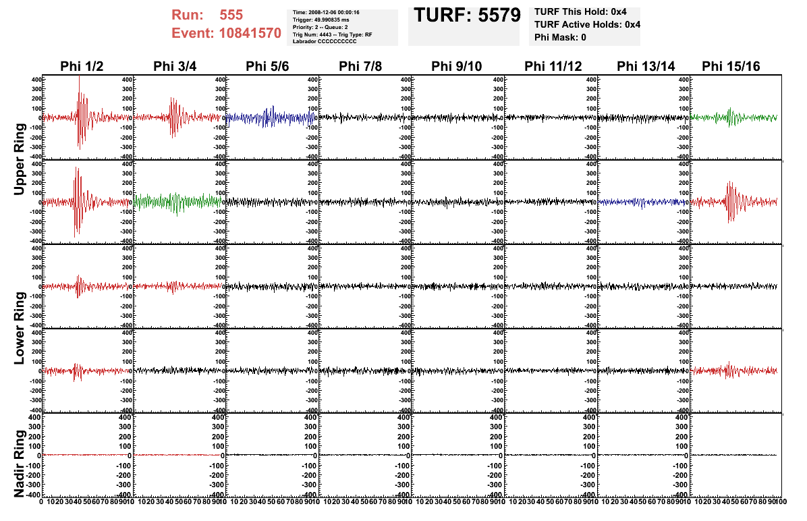Click the Phi Mask: 0 line

[x=560, y=37]
